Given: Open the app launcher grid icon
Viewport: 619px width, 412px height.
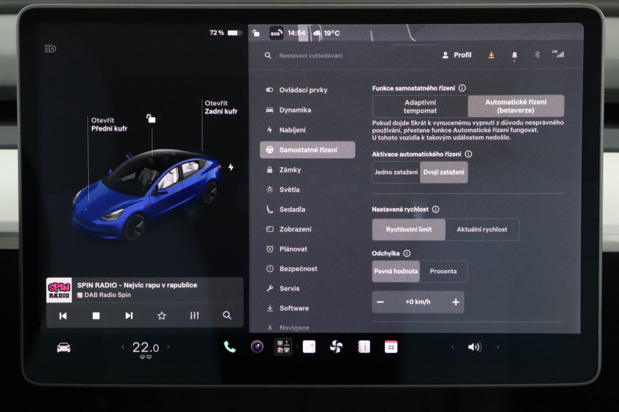Looking at the screenshot, I should tap(283, 347).
